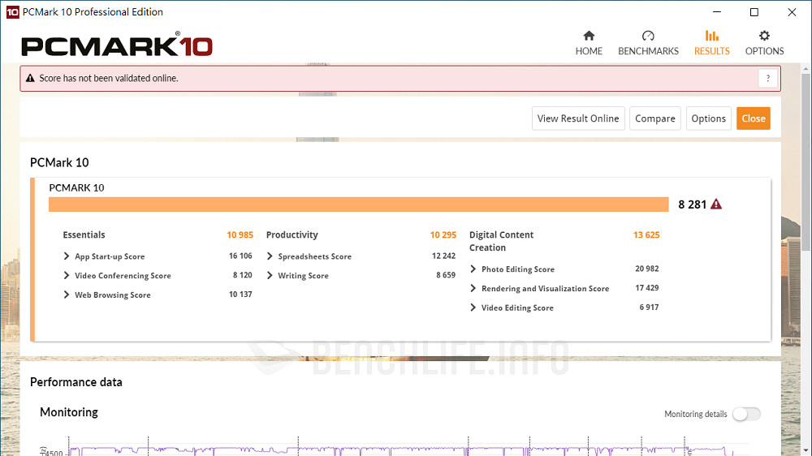This screenshot has width=812, height=456.
Task: Click the Productivity score 10 295
Action: pyautogui.click(x=443, y=235)
